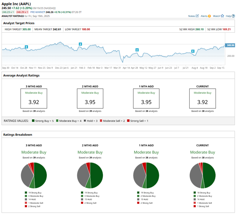Add to watchlist with the Watch star

point(222,16)
